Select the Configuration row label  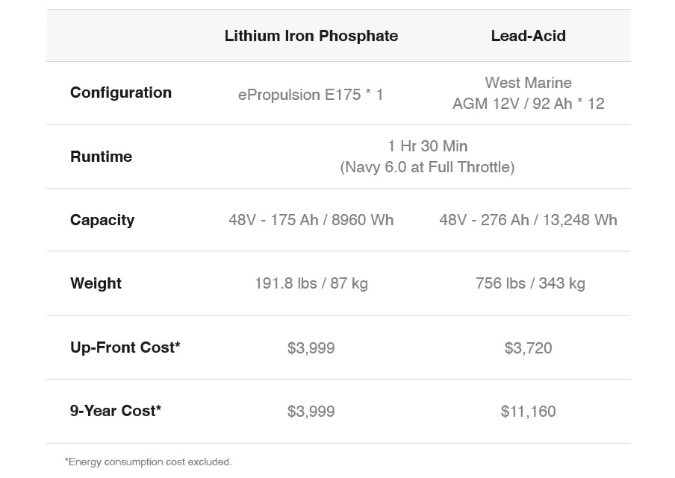(x=121, y=92)
